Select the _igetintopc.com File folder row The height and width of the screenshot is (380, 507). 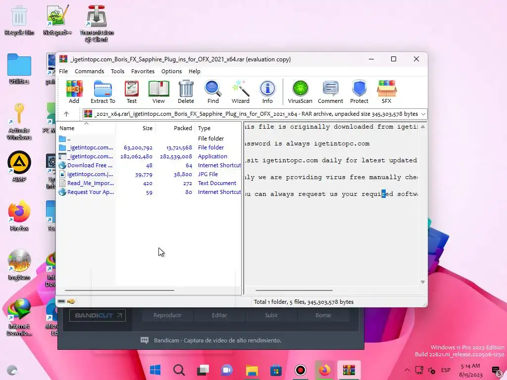point(149,147)
